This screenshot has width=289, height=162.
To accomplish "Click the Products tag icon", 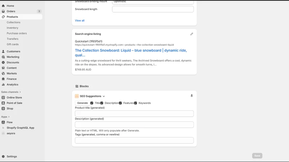I will pyautogui.click(x=3, y=17).
